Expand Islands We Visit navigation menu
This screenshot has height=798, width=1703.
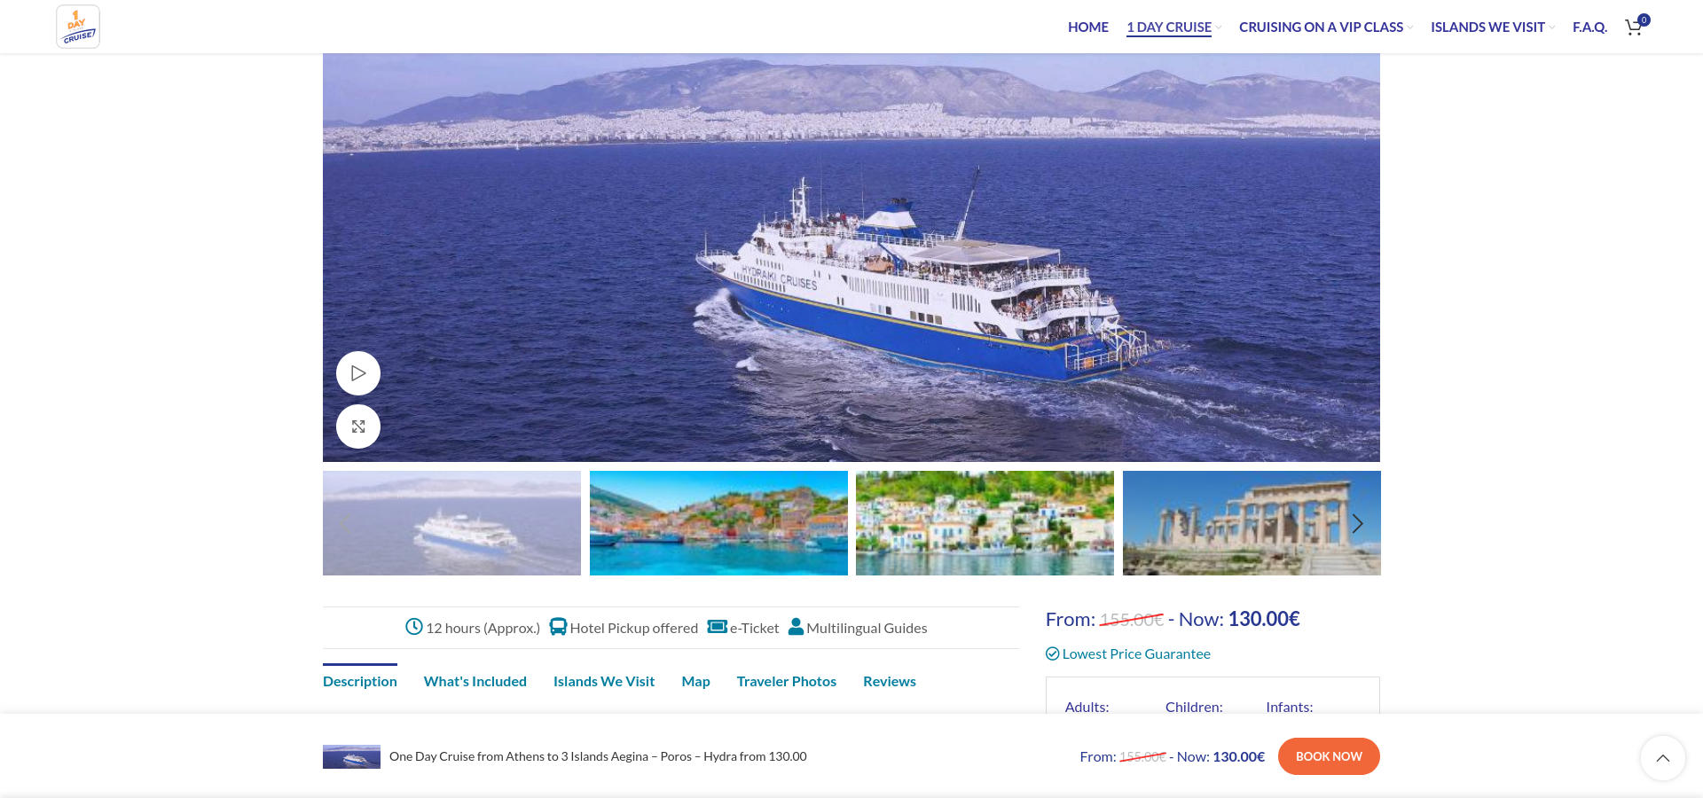pos(1493,27)
